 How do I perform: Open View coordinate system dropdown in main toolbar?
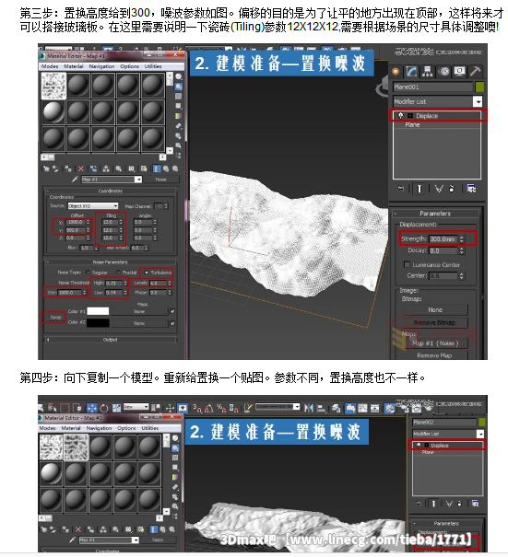[x=136, y=406]
